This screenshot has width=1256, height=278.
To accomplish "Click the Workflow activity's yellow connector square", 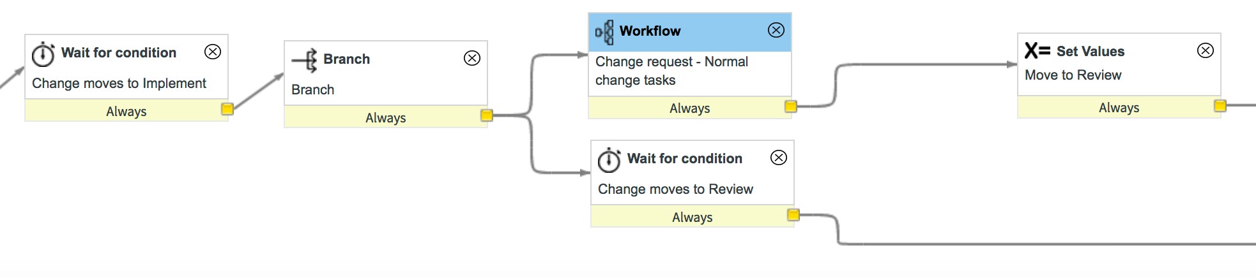I will click(791, 106).
